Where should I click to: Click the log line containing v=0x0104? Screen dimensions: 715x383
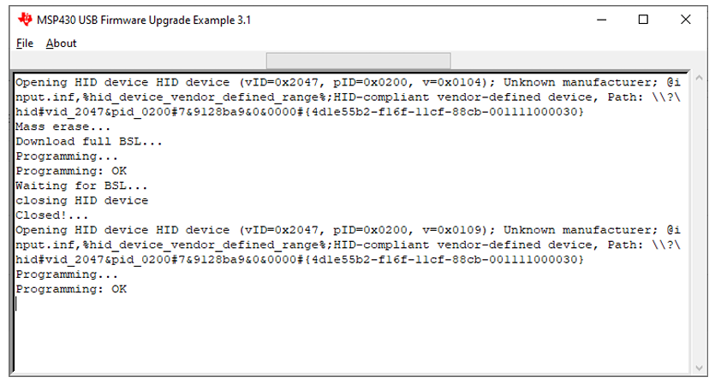pyautogui.click(x=343, y=83)
